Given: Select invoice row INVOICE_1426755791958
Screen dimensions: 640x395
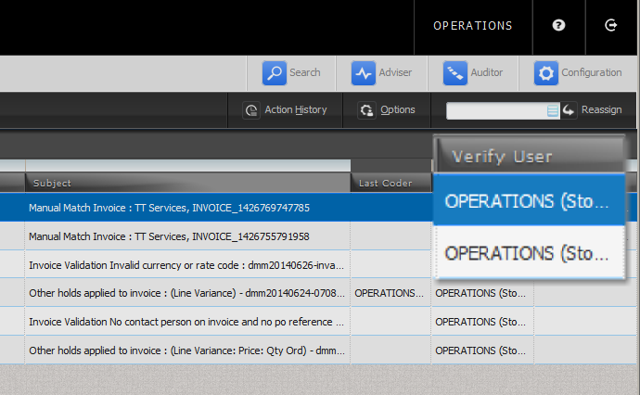Looking at the screenshot, I should coord(186,236).
